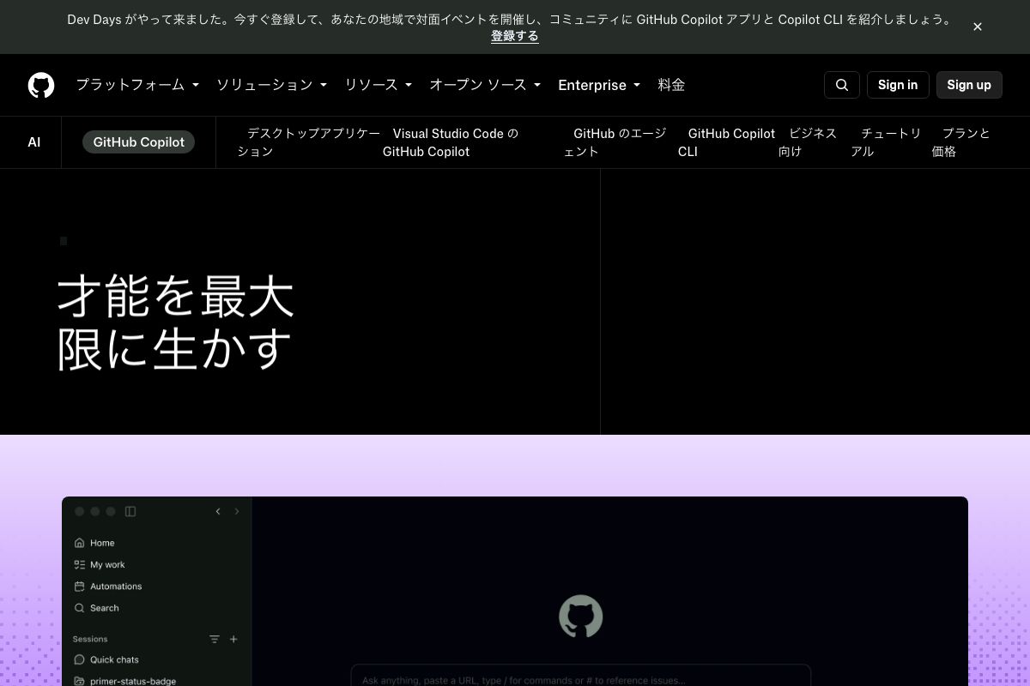Click the Ask anything input field
Screen dimensions: 1030x686
[x=581, y=676]
